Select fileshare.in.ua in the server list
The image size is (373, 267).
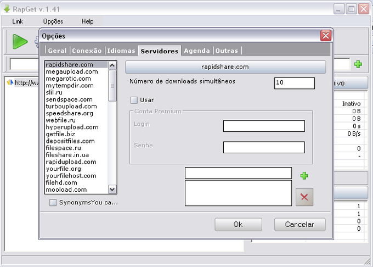pos(76,155)
